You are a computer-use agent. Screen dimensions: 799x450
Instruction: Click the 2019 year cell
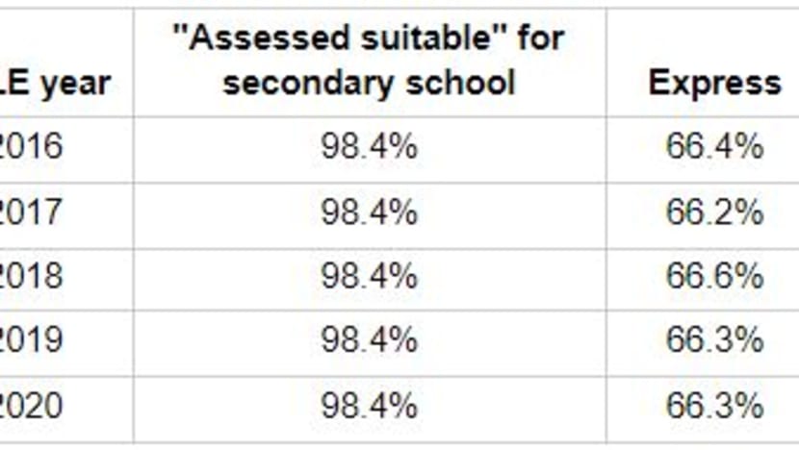31,340
